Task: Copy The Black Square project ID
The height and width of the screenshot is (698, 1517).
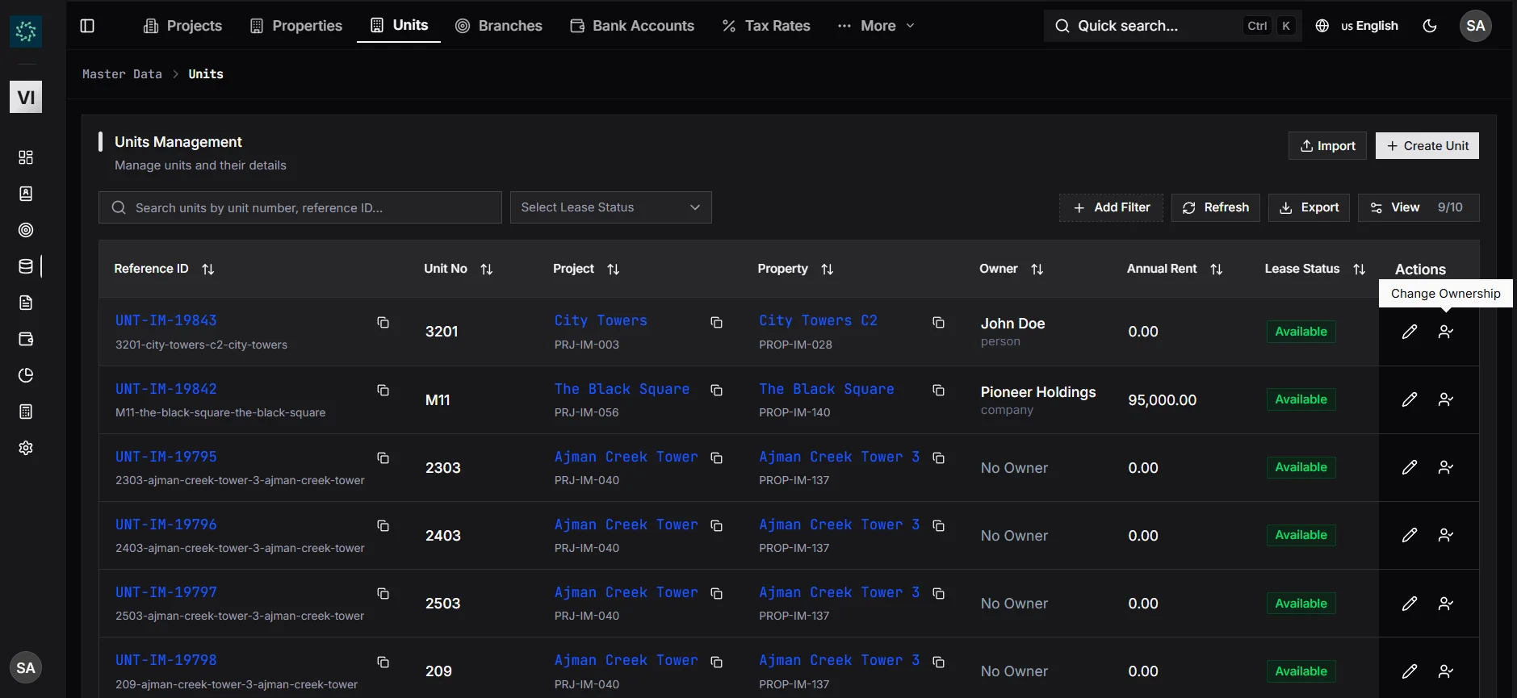Action: 715,391
